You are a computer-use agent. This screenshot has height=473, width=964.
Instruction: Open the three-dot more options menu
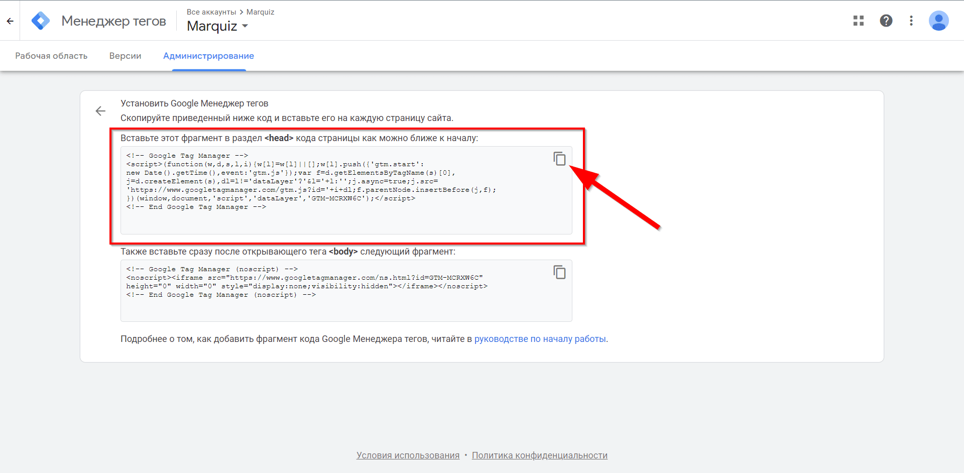tap(911, 21)
